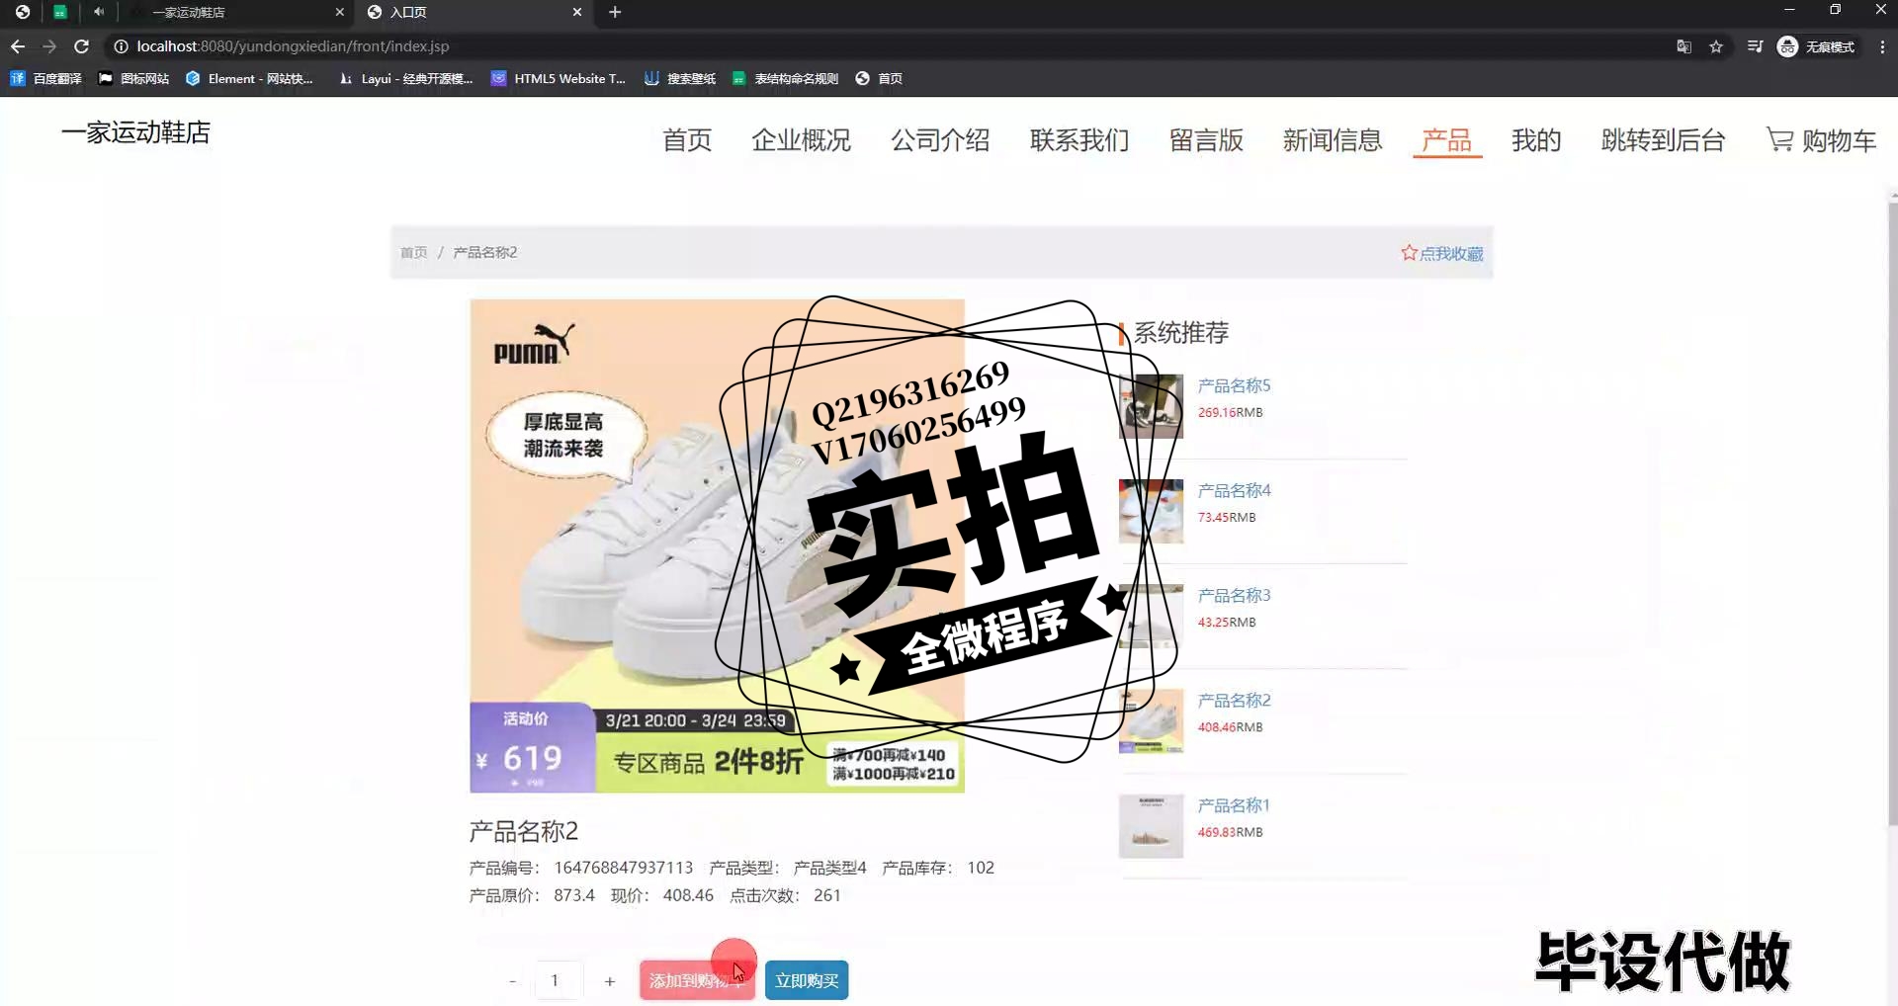Click 点我收藏 star favorite link
Image resolution: width=1898 pixels, height=1006 pixels.
tap(1442, 253)
